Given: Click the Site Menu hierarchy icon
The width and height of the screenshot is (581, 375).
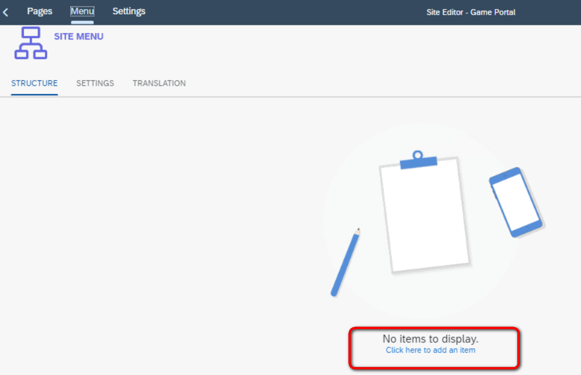Looking at the screenshot, I should tap(30, 43).
